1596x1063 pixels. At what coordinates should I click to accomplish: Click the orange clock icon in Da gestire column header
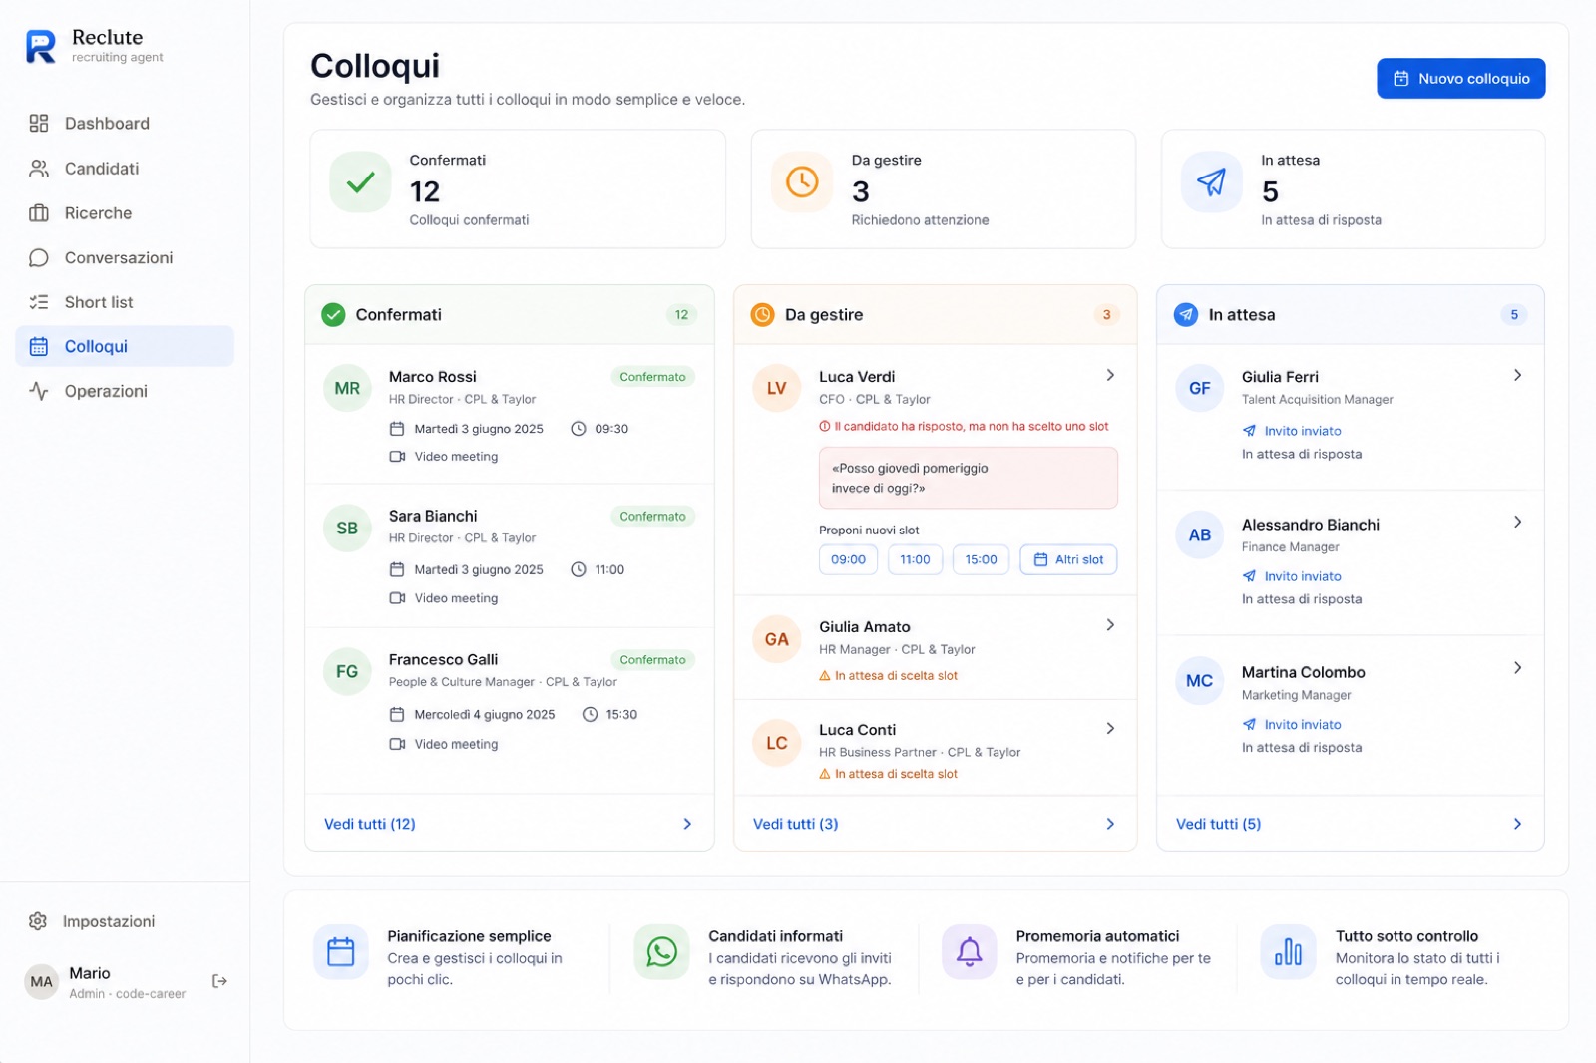point(762,315)
